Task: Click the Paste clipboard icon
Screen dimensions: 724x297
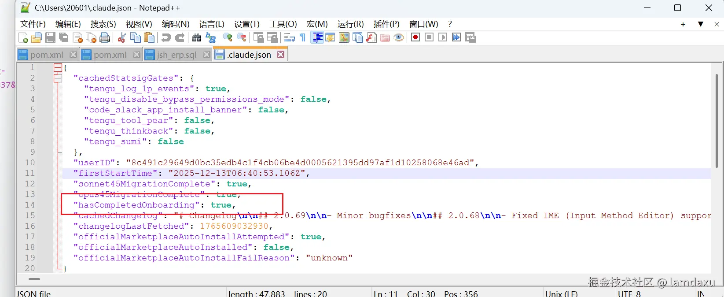Action: tap(149, 37)
